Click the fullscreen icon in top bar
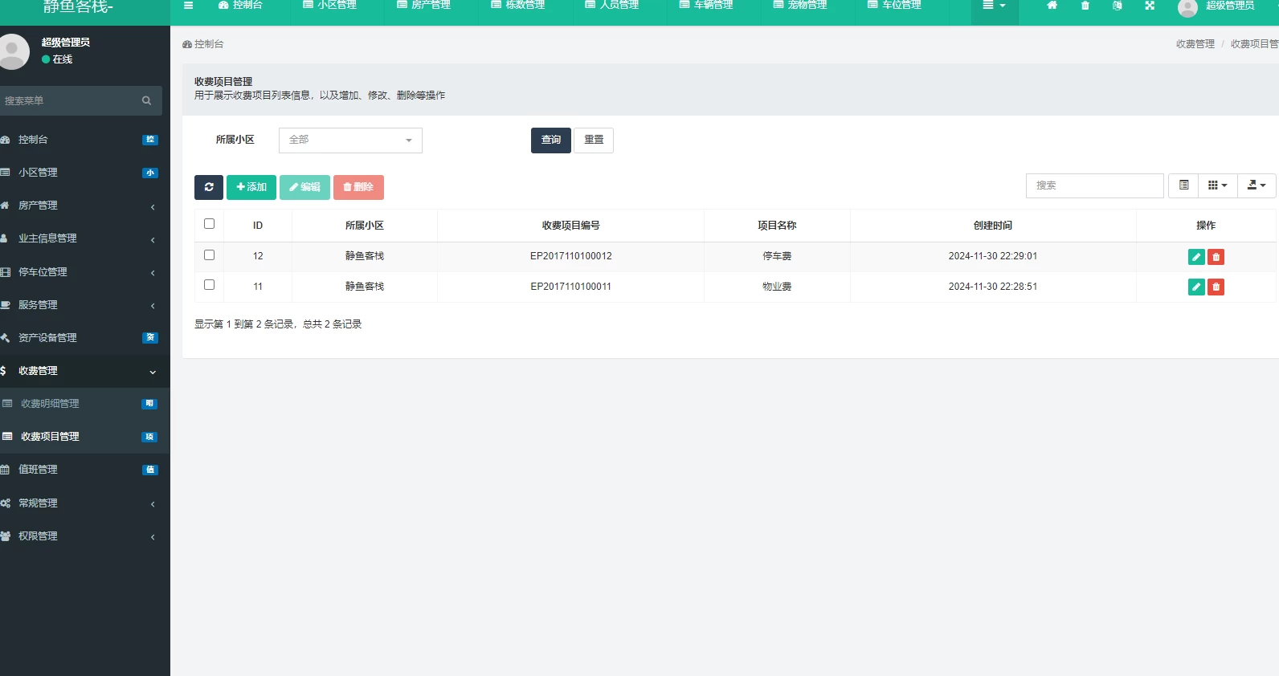This screenshot has width=1279, height=676. coord(1150,6)
